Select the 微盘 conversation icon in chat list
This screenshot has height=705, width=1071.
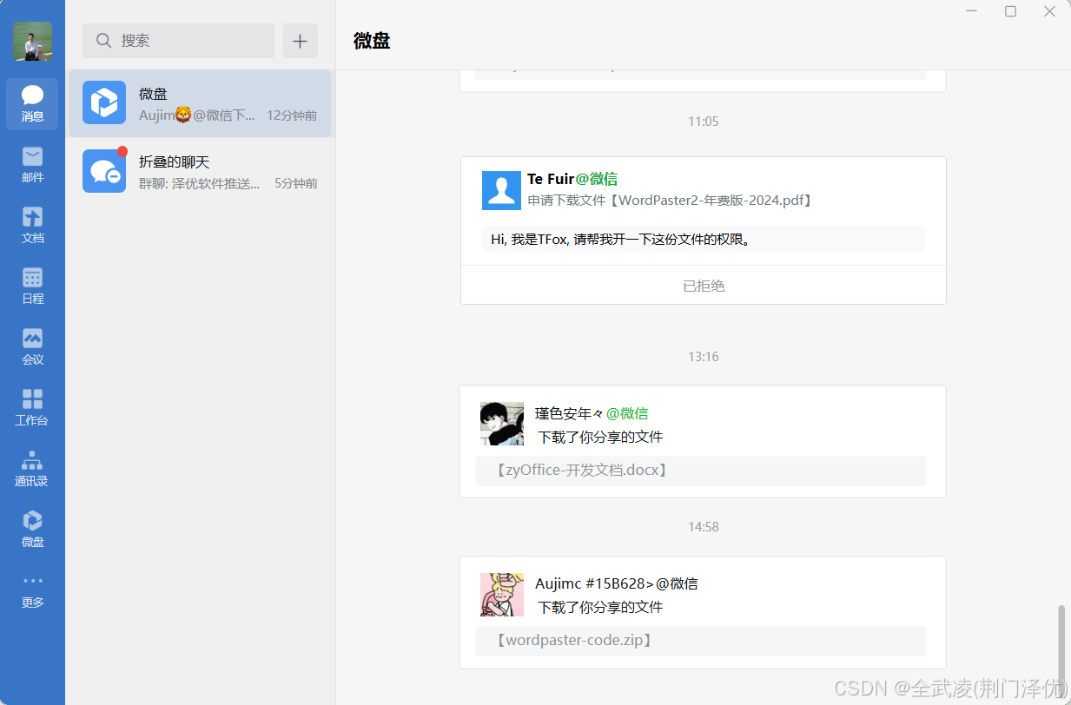pyautogui.click(x=104, y=102)
